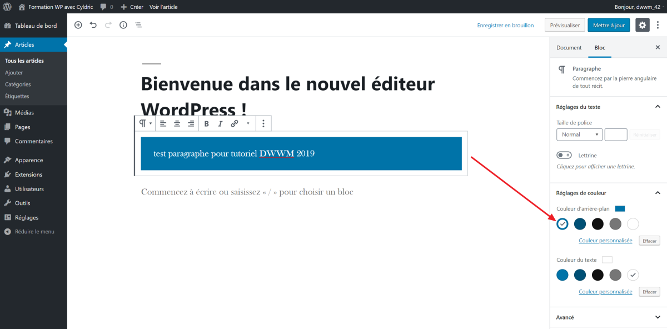This screenshot has height=329, width=667.
Task: Toggle the Lettrine drop cap switch
Action: [564, 155]
